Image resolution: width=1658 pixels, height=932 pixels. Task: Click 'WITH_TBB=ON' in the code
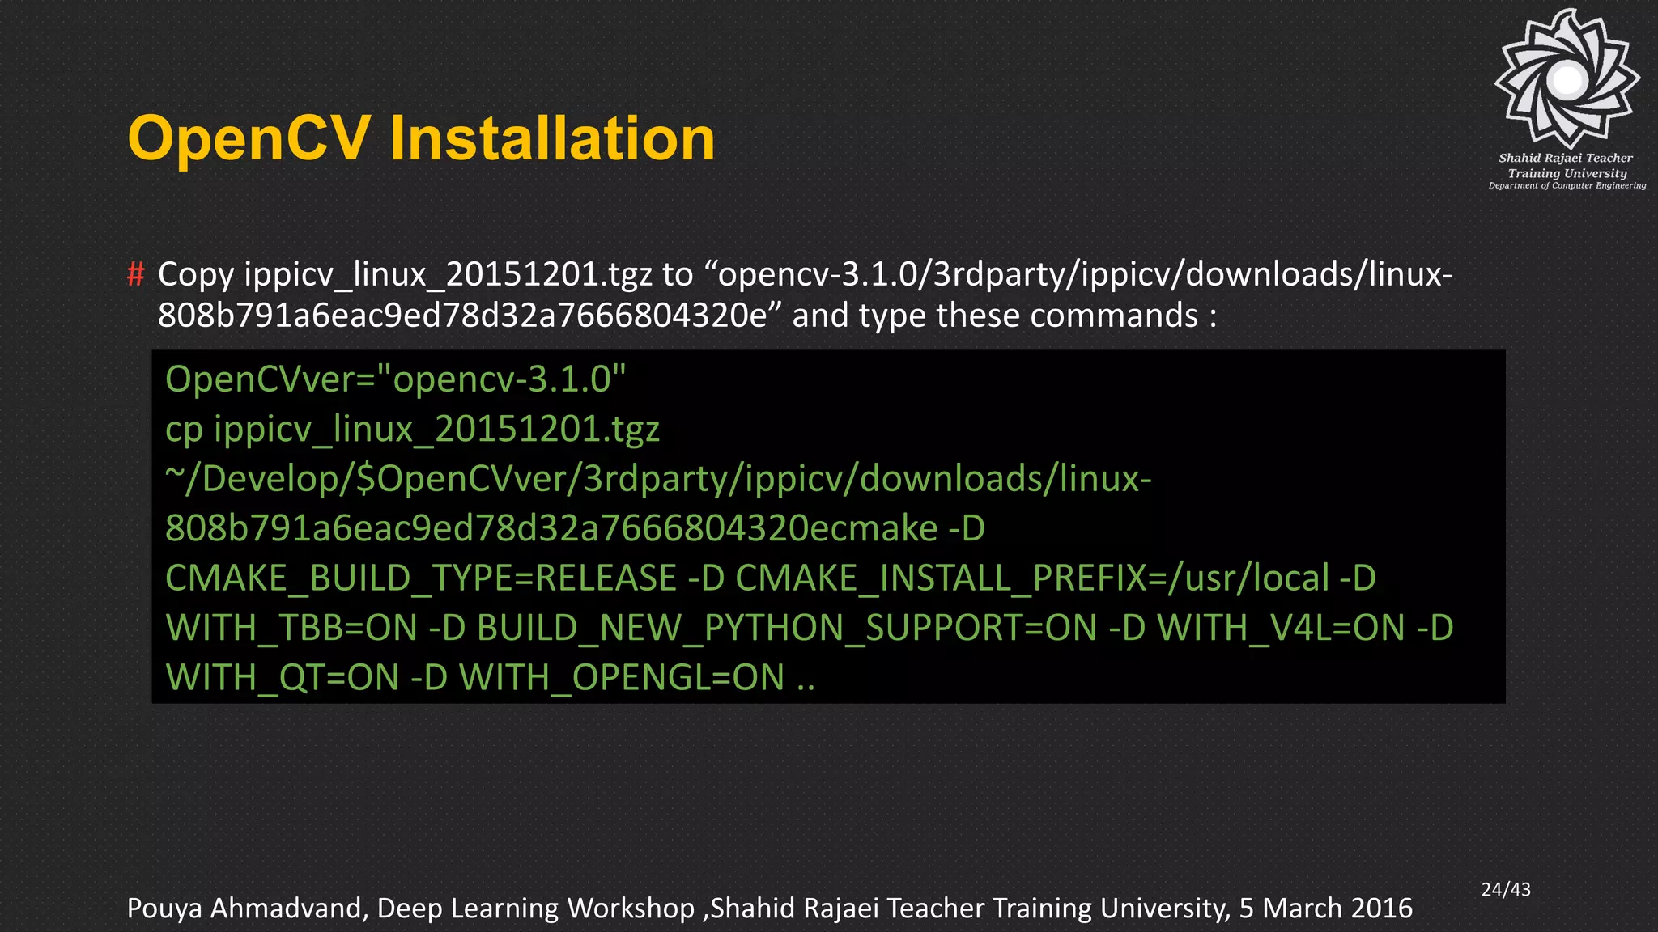pos(291,629)
